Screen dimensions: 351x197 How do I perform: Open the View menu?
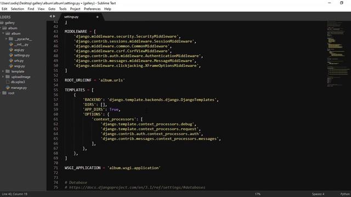pyautogui.click(x=41, y=9)
